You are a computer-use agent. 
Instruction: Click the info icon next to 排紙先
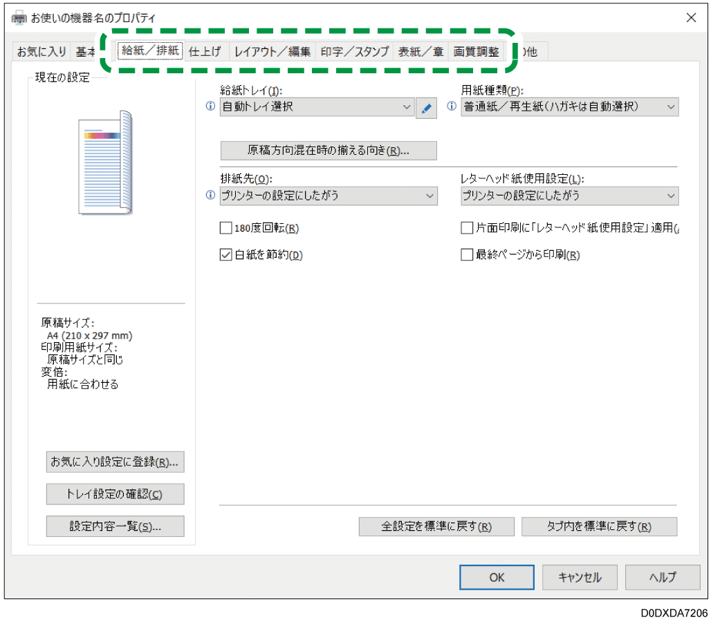click(x=210, y=196)
